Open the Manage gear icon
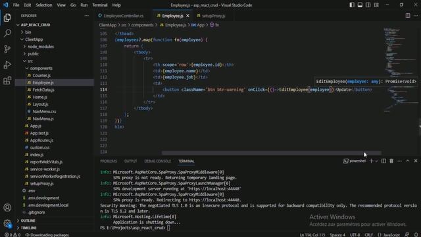 tap(7, 223)
